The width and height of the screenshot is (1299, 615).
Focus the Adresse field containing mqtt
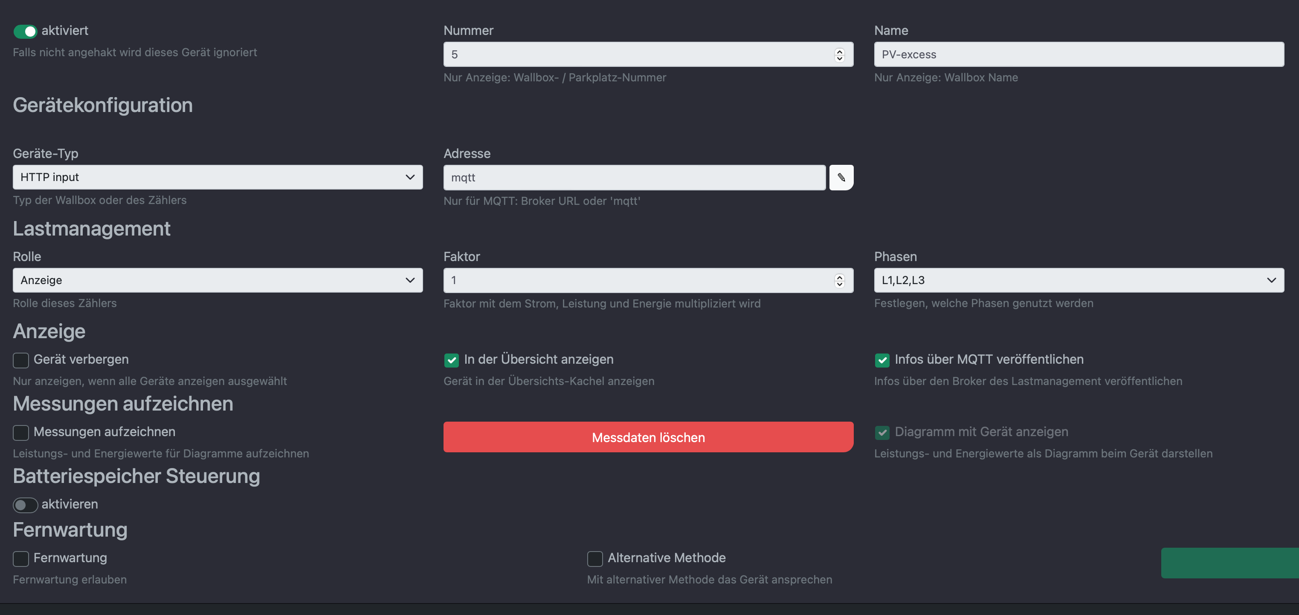click(635, 177)
